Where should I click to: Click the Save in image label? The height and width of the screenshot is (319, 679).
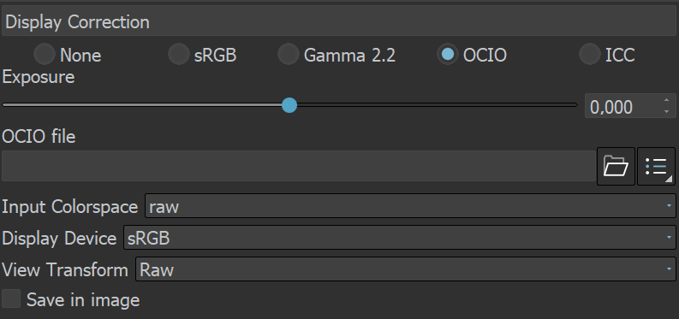(83, 299)
